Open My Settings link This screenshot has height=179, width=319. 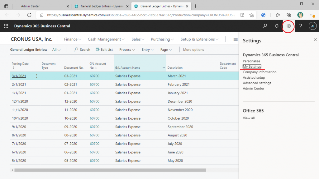click(252, 67)
